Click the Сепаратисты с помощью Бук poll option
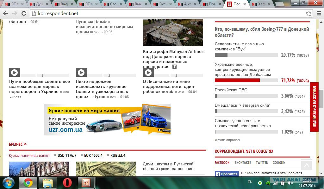The image size is (324, 189). point(239,47)
